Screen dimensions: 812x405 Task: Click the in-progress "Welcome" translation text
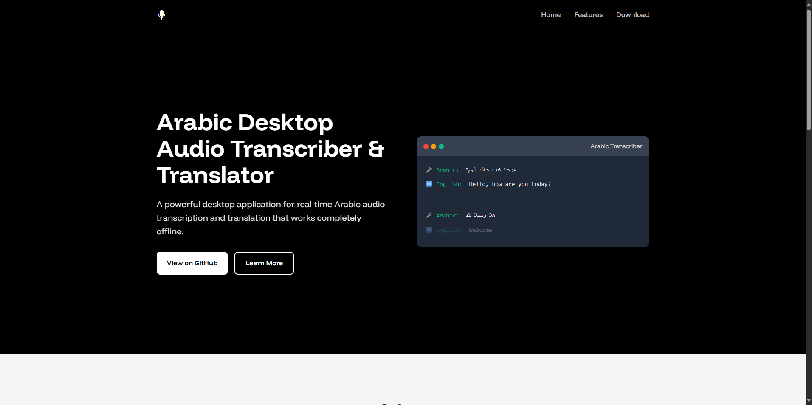(x=480, y=230)
